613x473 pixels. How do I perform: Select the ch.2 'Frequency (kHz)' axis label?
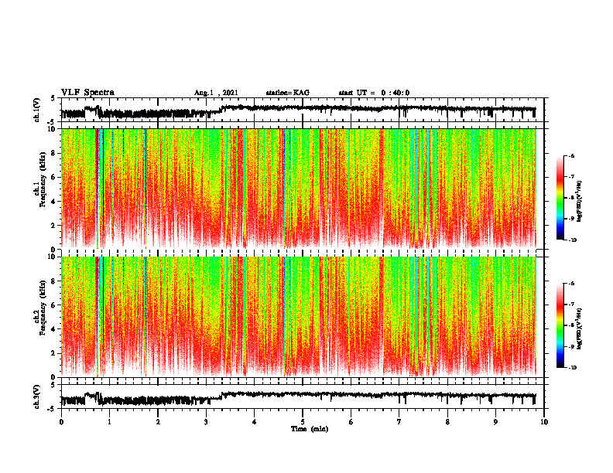[x=43, y=307]
